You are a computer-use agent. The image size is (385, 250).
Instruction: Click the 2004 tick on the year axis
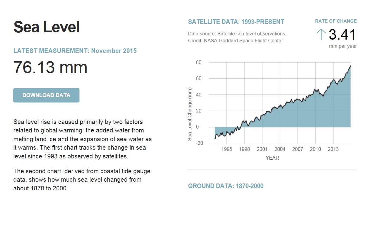[280, 149]
